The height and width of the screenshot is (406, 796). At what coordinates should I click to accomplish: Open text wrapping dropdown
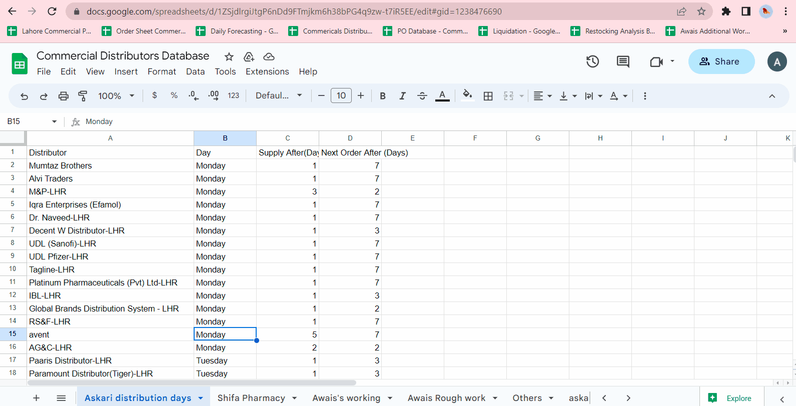click(x=594, y=96)
